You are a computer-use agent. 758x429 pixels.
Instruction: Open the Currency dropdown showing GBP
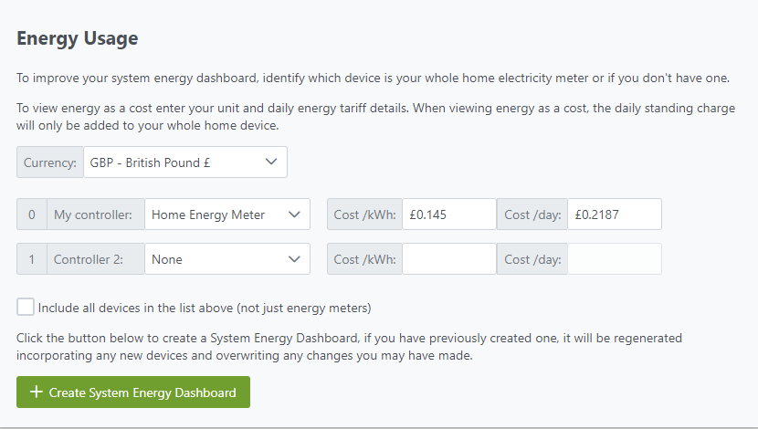tap(184, 162)
